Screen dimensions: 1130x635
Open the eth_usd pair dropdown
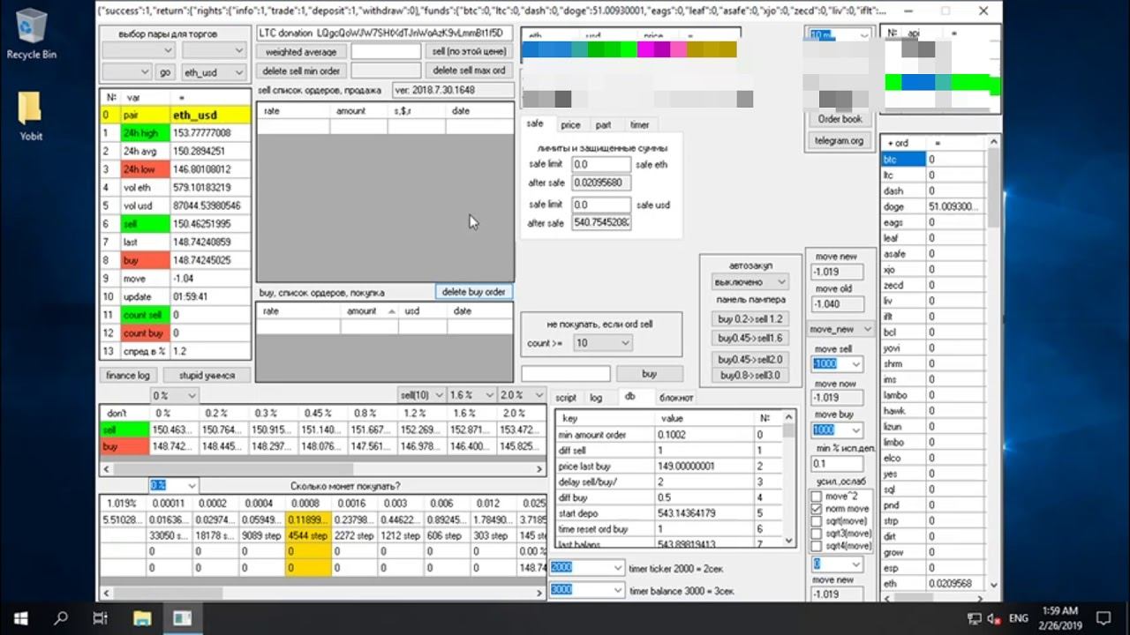[x=213, y=72]
